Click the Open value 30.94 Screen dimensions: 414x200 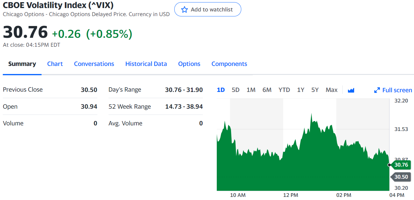[x=89, y=107]
